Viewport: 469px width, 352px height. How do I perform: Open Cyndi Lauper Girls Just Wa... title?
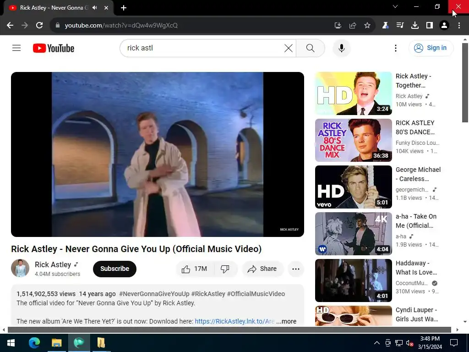click(x=417, y=314)
